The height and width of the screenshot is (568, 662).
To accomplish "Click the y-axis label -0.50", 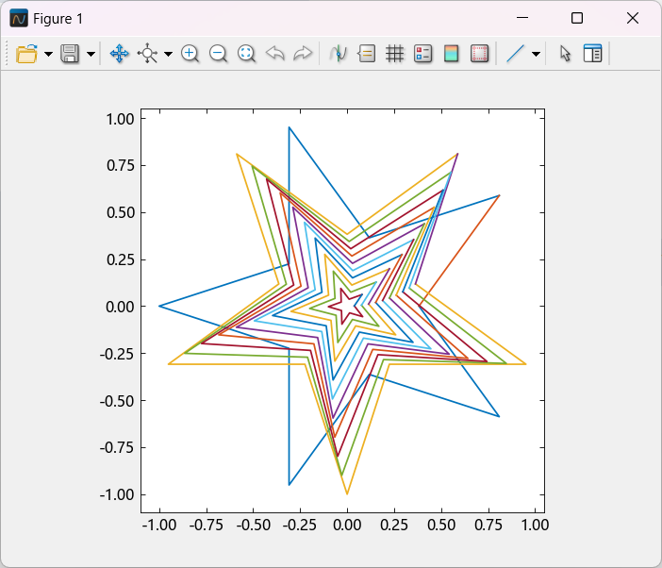I will (117, 401).
